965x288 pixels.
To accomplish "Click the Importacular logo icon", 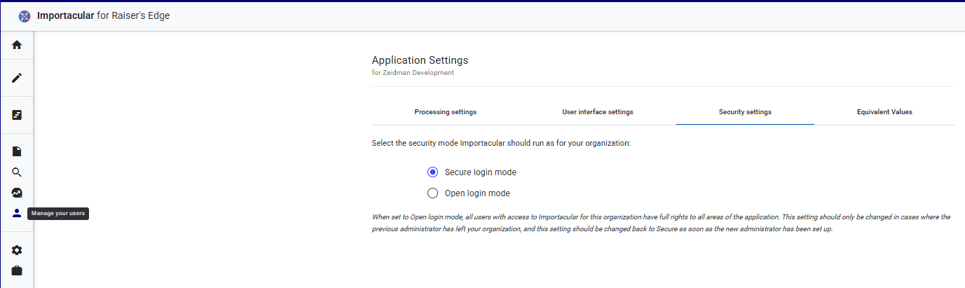I will coord(25,15).
